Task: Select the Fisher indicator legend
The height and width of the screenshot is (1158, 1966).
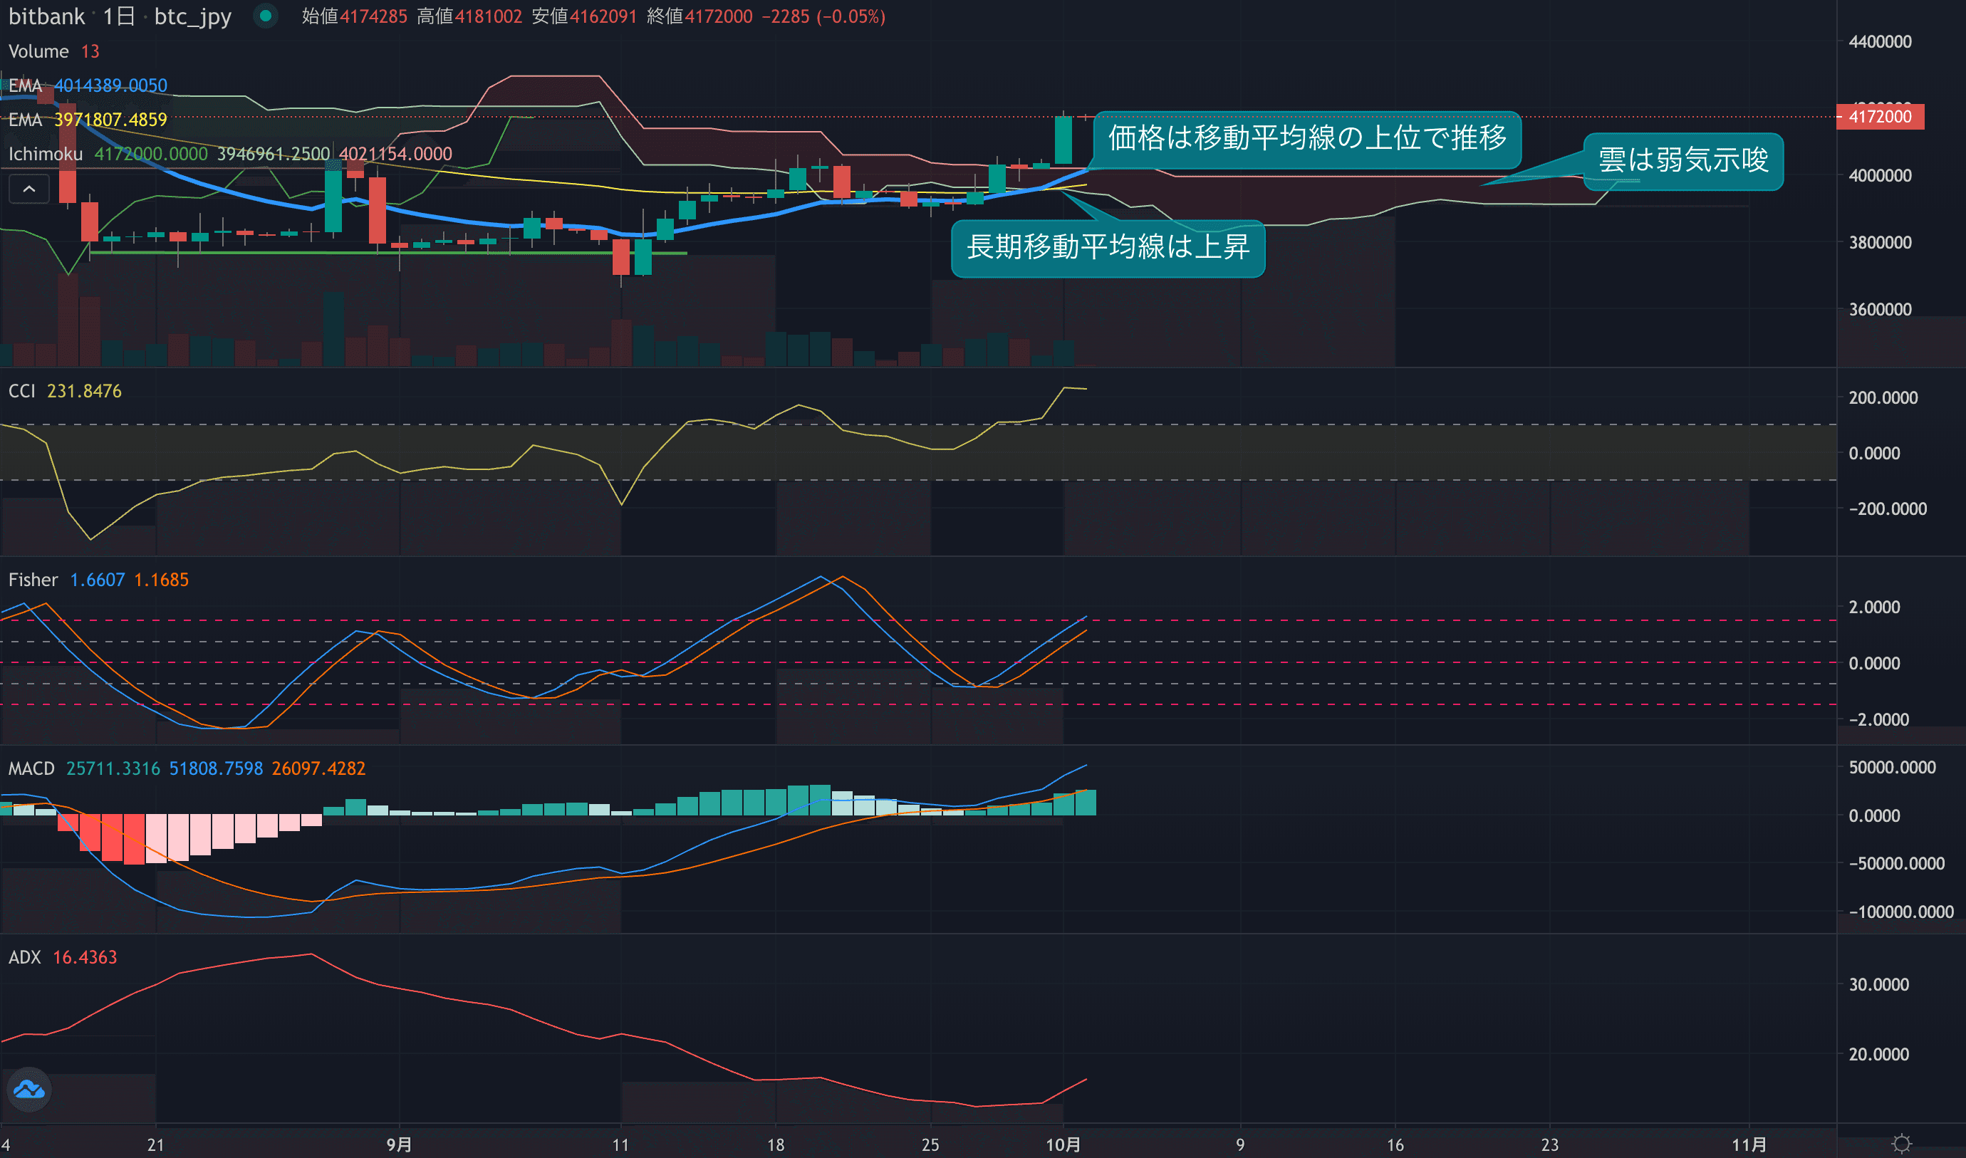Action: click(x=33, y=580)
